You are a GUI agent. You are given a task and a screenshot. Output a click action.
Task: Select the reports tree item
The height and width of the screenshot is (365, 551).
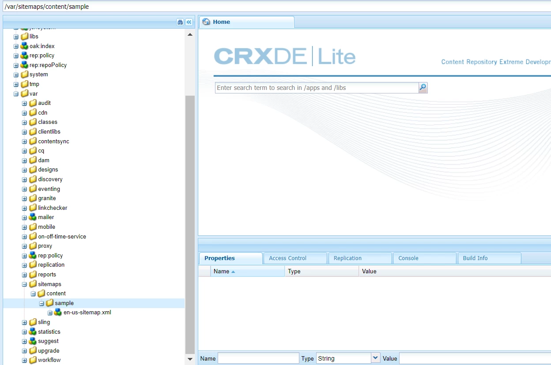click(x=47, y=274)
